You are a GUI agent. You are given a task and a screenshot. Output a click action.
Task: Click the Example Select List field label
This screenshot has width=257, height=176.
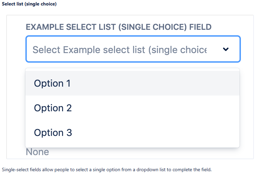point(118,27)
